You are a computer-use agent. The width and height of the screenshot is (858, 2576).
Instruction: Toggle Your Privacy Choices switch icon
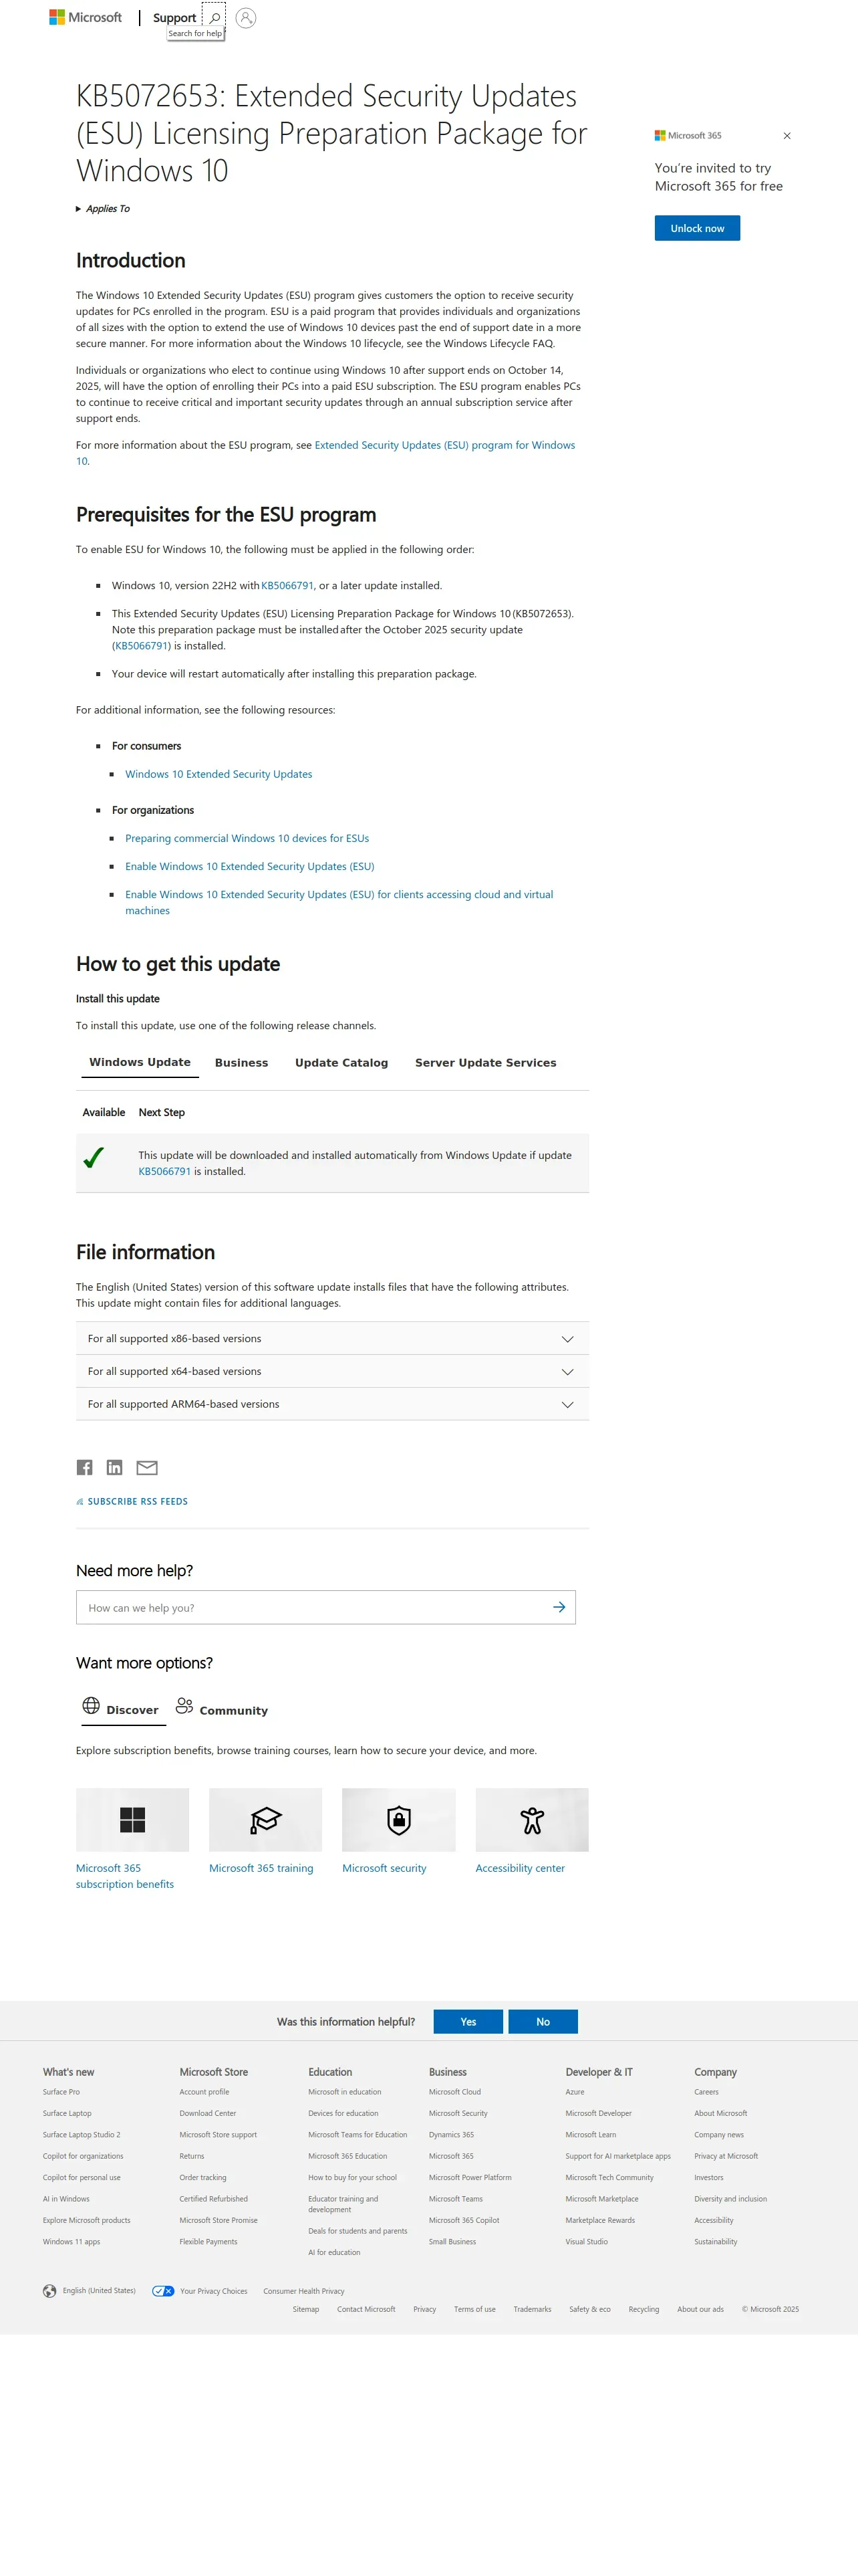[x=163, y=2290]
